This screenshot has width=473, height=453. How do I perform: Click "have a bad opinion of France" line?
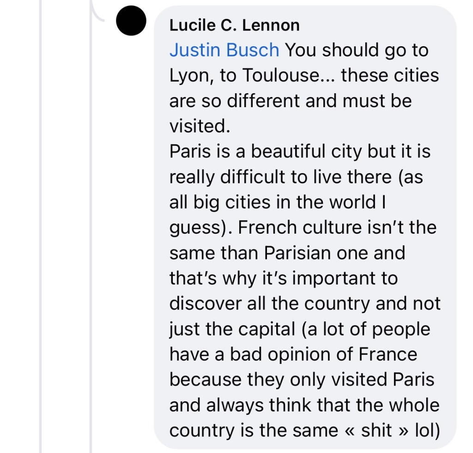click(x=293, y=355)
